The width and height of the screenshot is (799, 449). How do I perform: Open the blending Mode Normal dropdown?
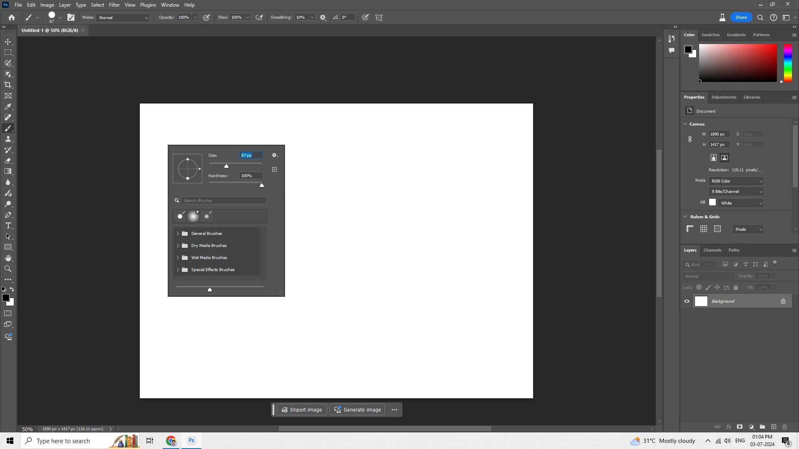(x=123, y=17)
